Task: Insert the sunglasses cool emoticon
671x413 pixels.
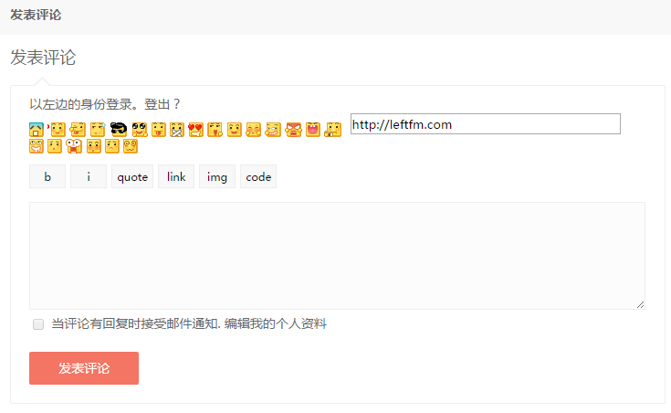Action: [119, 129]
